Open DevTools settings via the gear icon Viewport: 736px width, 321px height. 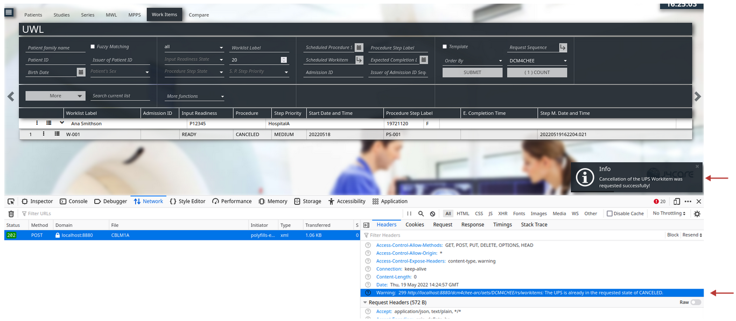(x=697, y=213)
